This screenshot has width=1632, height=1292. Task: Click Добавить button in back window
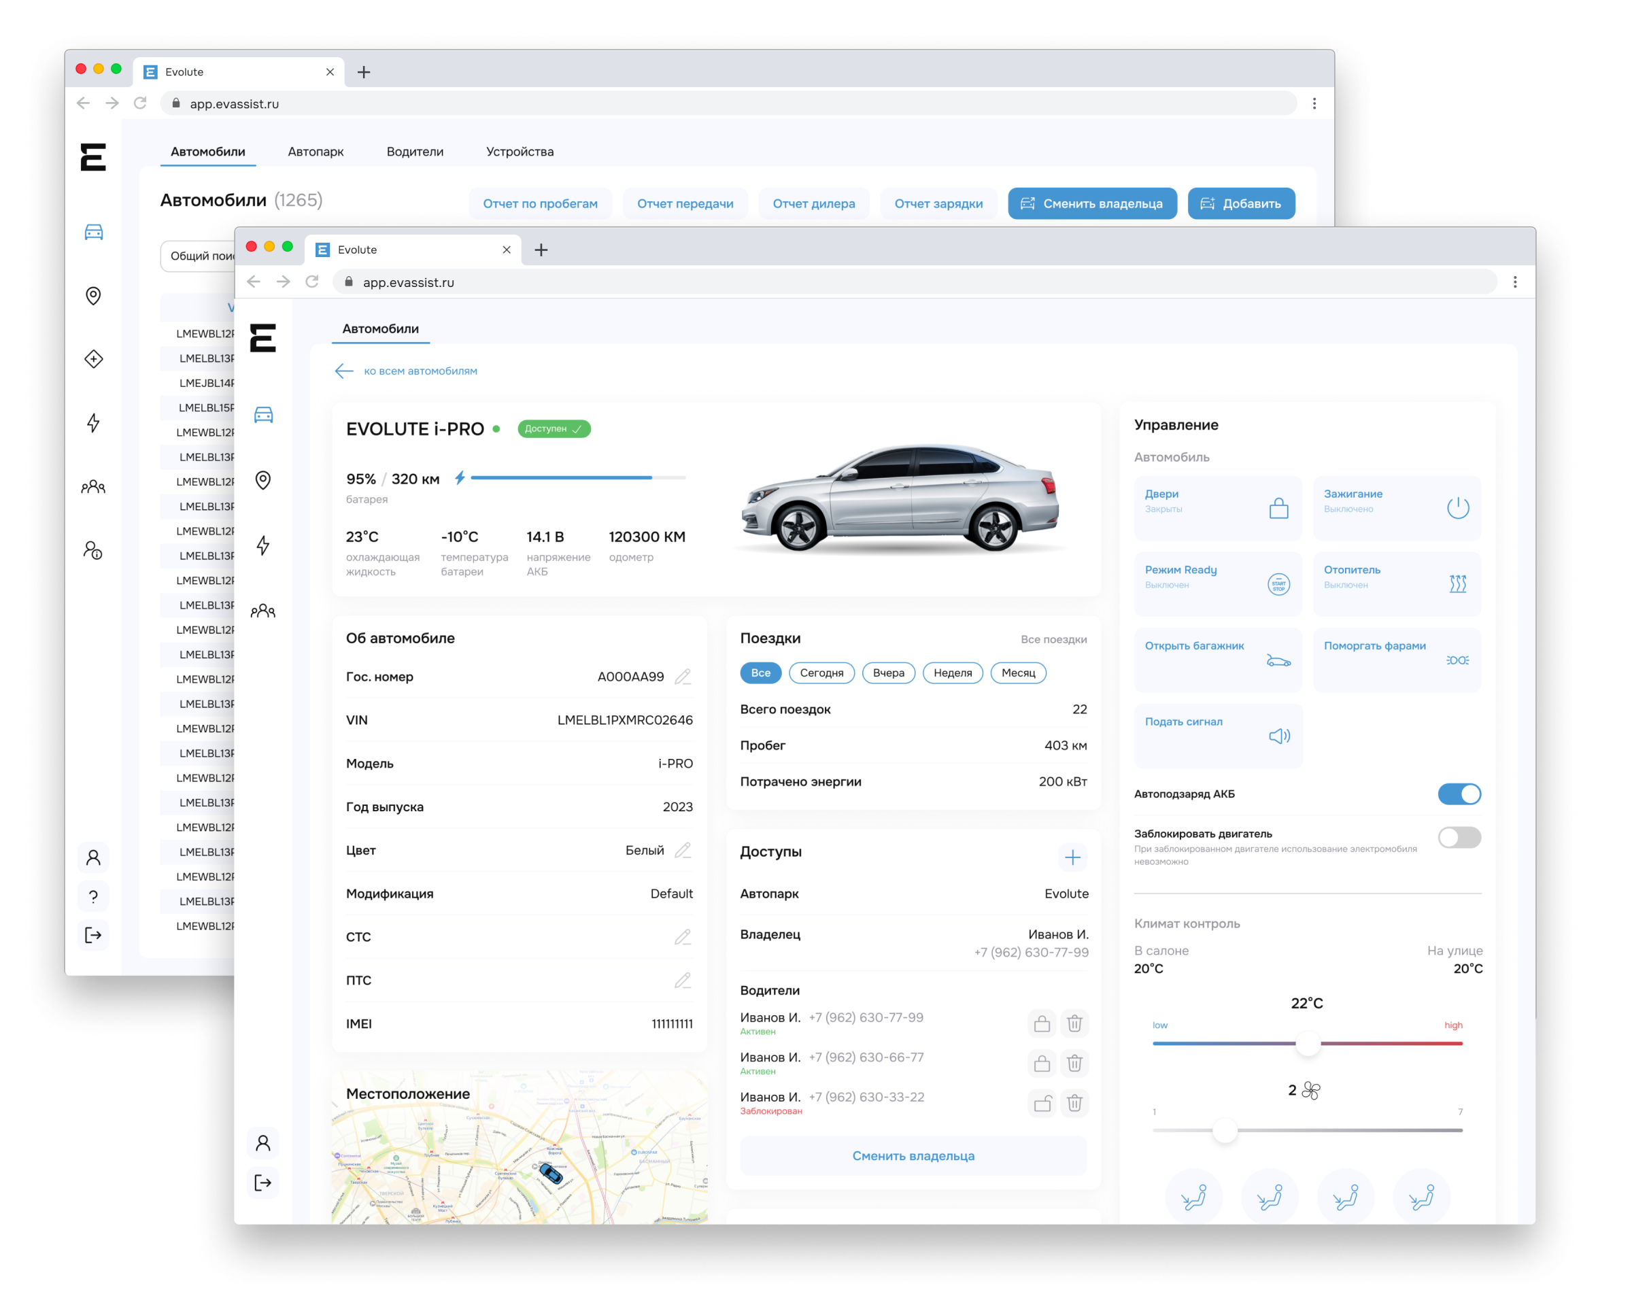coord(1242,203)
